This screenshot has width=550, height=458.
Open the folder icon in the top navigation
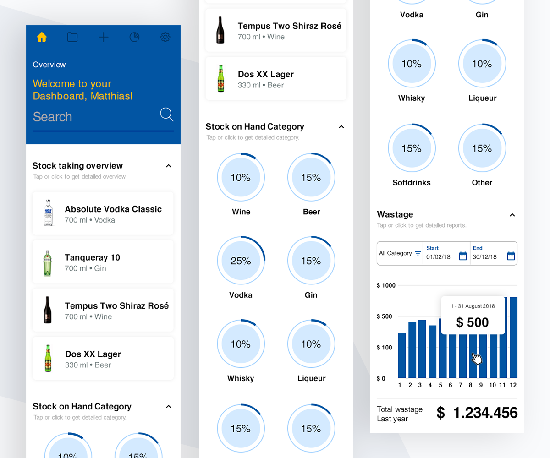tap(72, 37)
